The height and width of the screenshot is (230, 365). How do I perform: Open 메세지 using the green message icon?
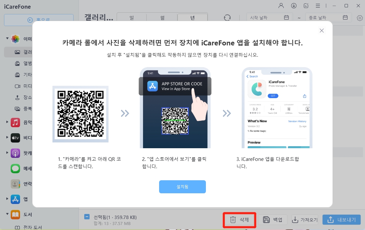(x=15, y=169)
